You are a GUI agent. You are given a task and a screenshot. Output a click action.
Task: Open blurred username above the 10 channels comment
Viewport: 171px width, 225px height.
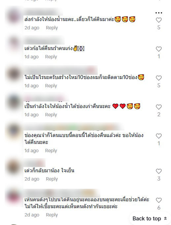pos(61,70)
